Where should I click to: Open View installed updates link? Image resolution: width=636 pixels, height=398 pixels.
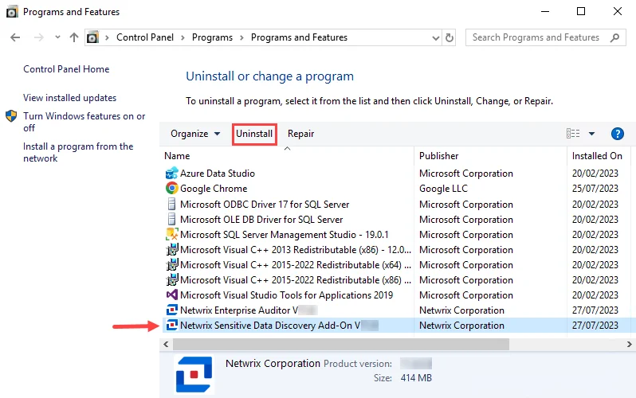70,98
